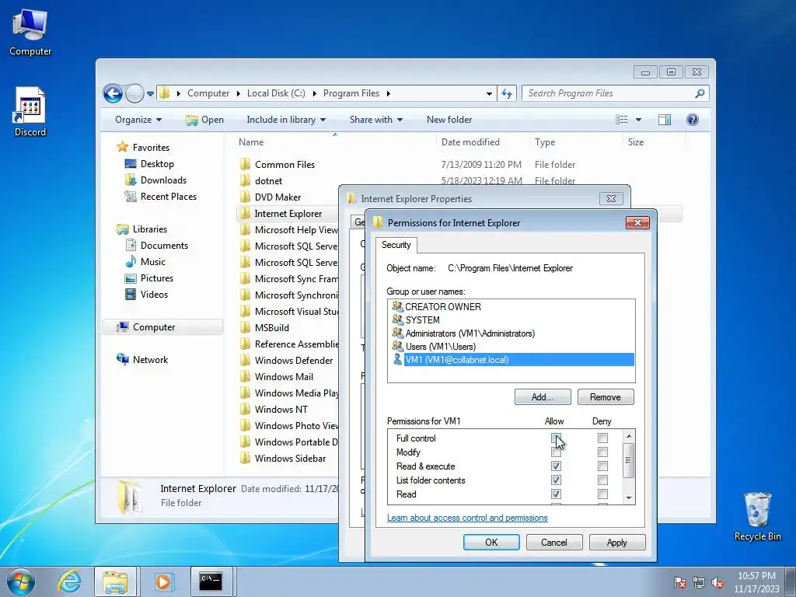The width and height of the screenshot is (796, 597).
Task: Select the Common Files folder icon
Action: tap(245, 164)
